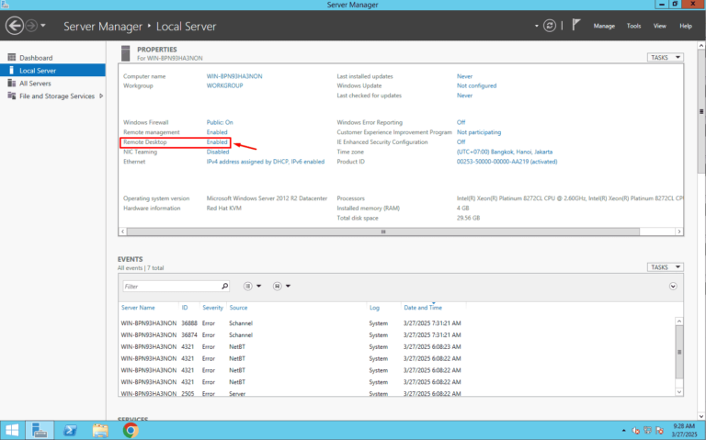This screenshot has width=706, height=440.
Task: Sort events by Date and Time column
Action: [423, 308]
